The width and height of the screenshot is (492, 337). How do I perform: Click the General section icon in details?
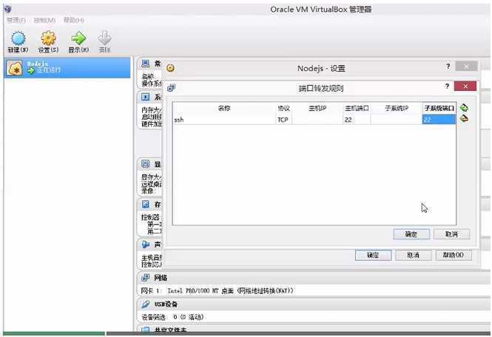click(x=145, y=64)
